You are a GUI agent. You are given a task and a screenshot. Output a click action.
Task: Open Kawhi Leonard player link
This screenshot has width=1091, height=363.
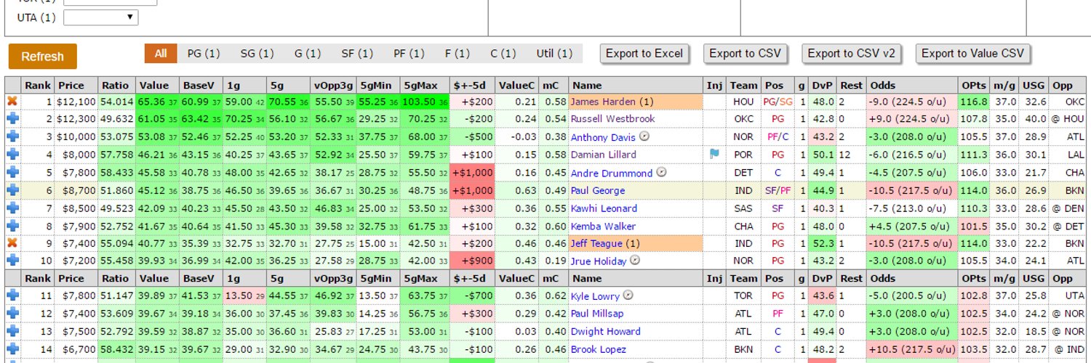[x=604, y=208]
